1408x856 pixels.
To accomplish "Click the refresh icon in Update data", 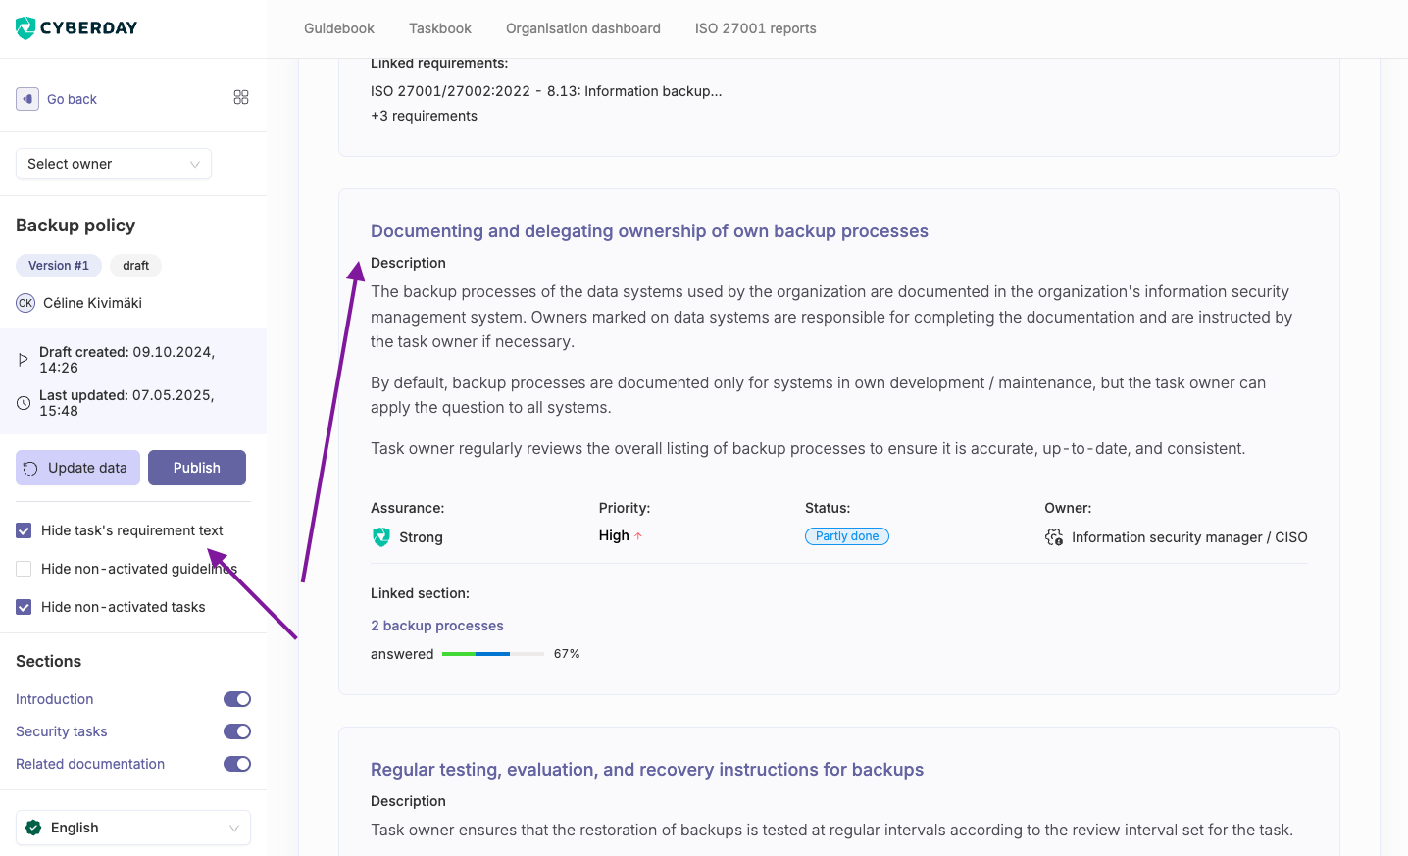I will coord(30,469).
